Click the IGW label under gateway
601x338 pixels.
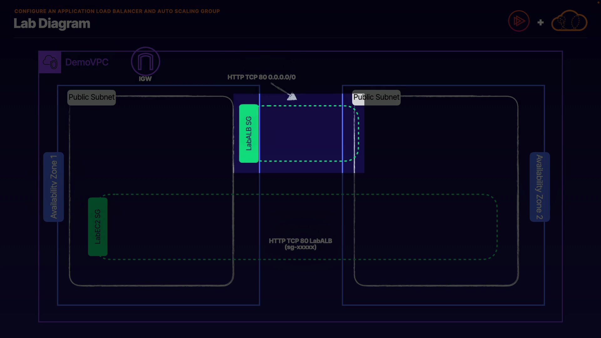145,79
